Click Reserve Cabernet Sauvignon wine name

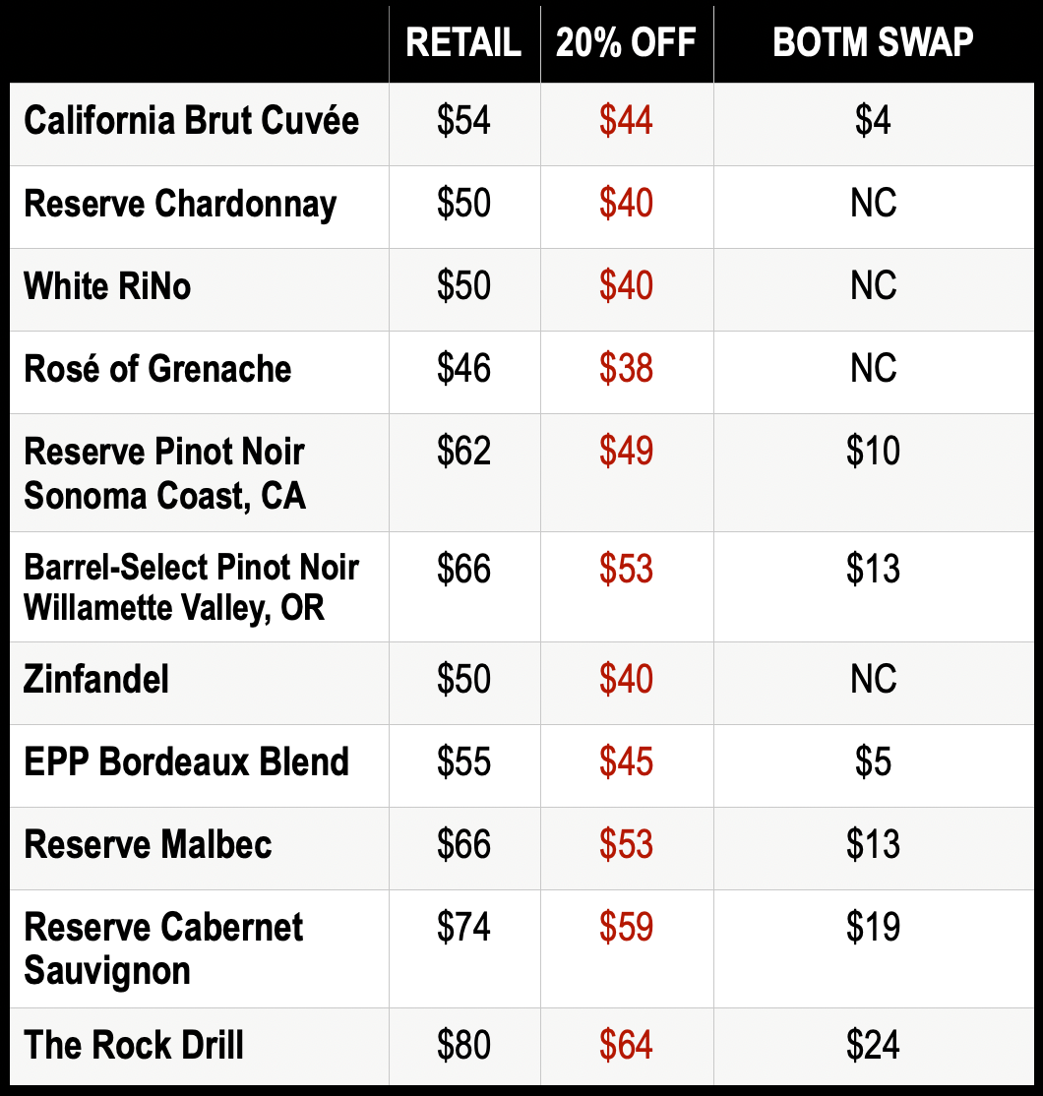tap(163, 948)
